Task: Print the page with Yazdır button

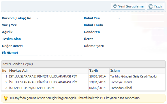Action: coord(155,6)
